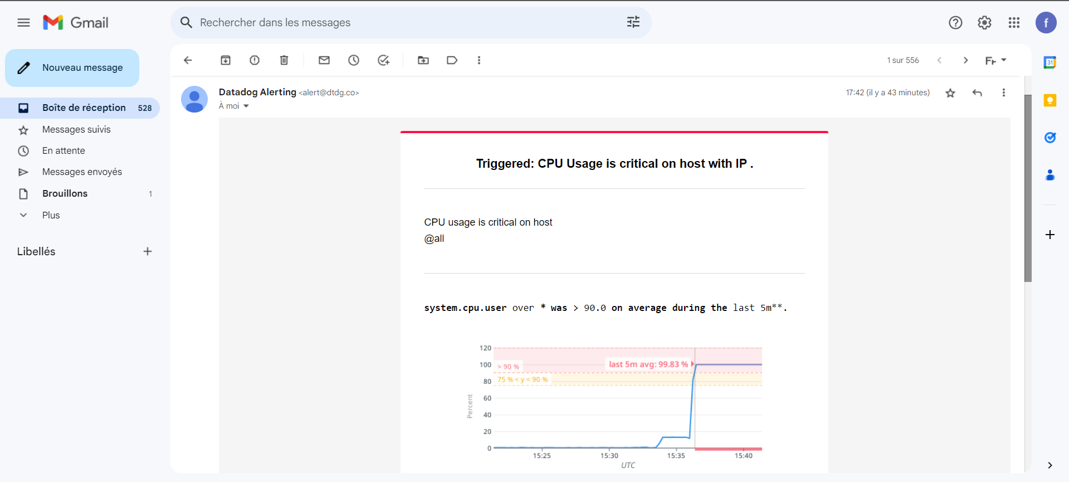1069x482 pixels.
Task: Open the Help question mark icon
Action: (x=955, y=23)
